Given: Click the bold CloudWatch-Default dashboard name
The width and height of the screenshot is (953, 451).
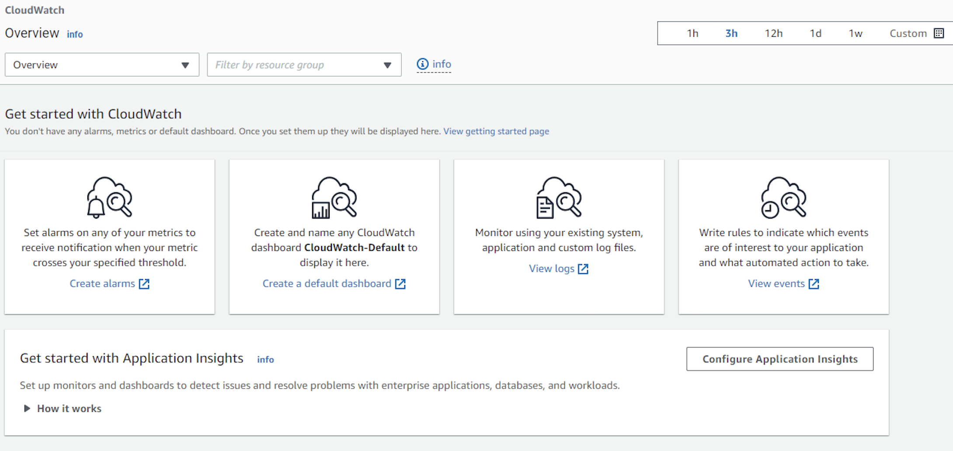Looking at the screenshot, I should pos(355,247).
